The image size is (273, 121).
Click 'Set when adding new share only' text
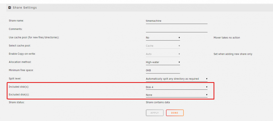(x=233, y=54)
